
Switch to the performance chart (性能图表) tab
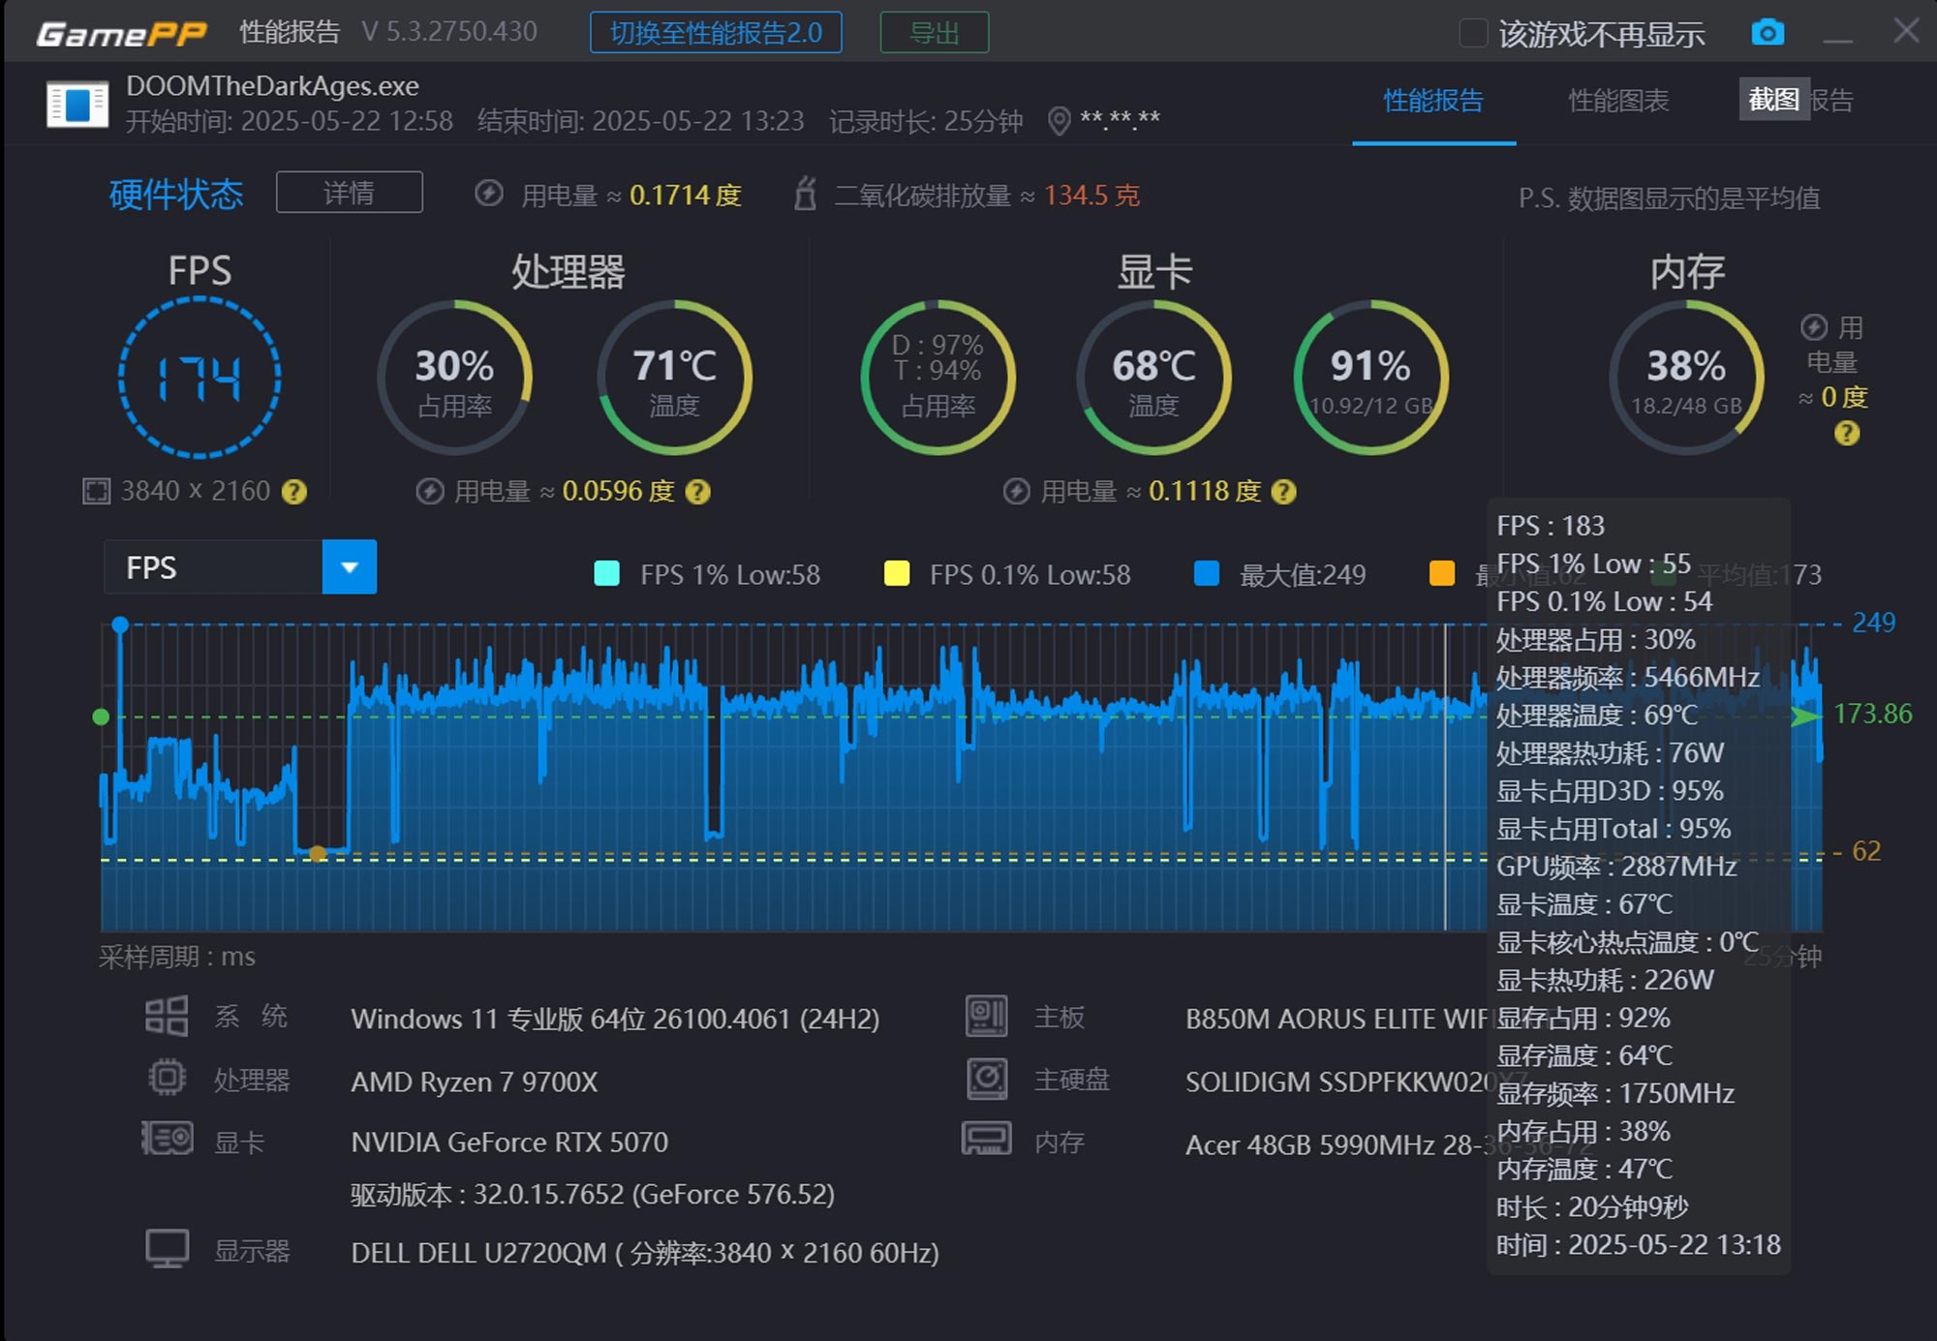coord(1618,101)
